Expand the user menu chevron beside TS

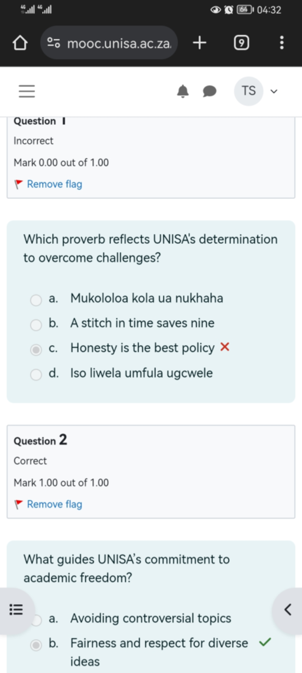(x=274, y=91)
